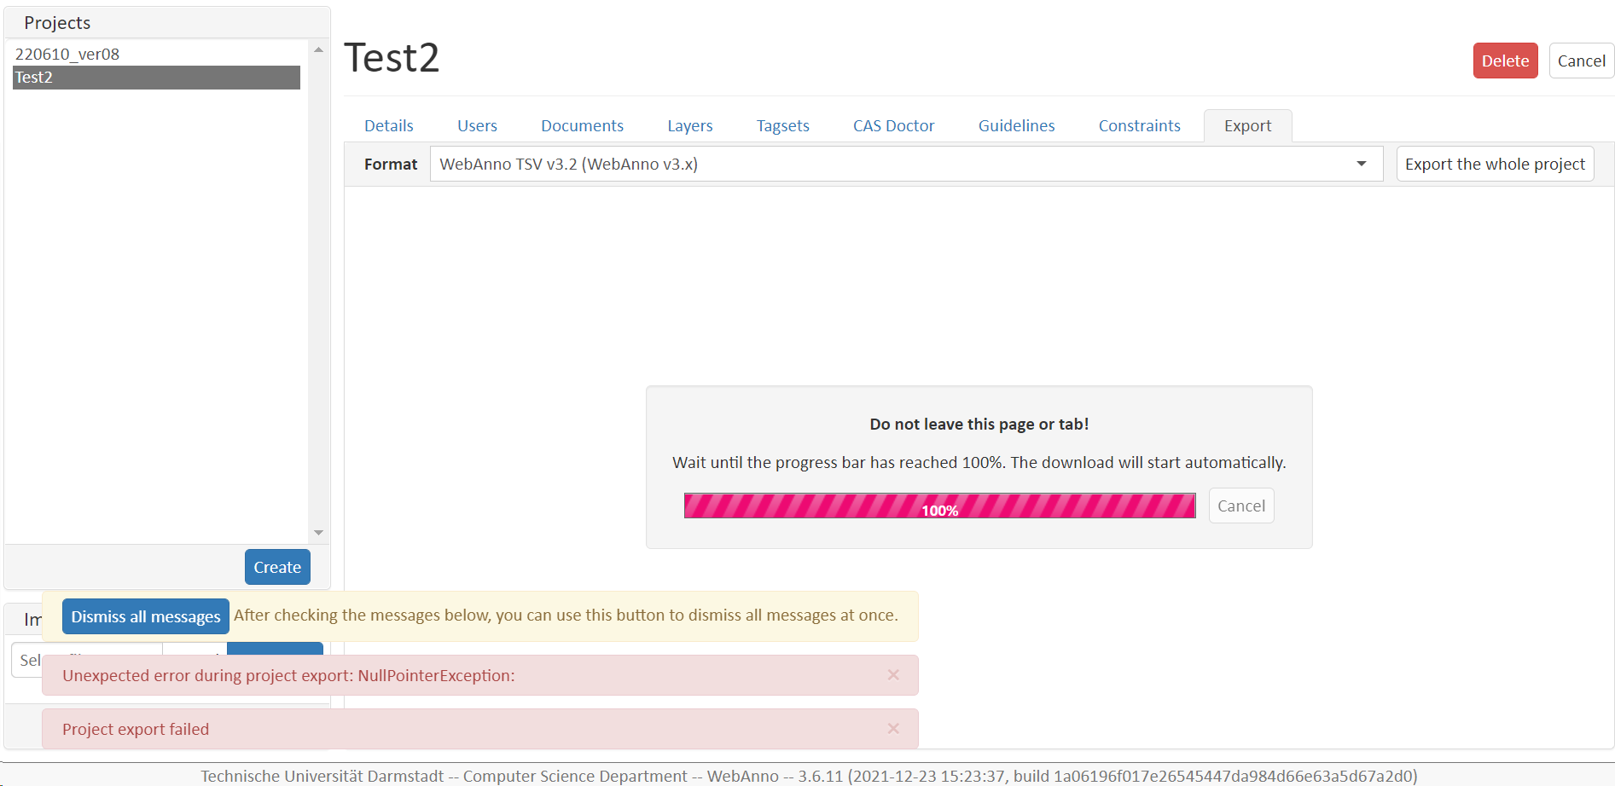
Task: Switch to the Guidelines tab
Action: point(1016,125)
